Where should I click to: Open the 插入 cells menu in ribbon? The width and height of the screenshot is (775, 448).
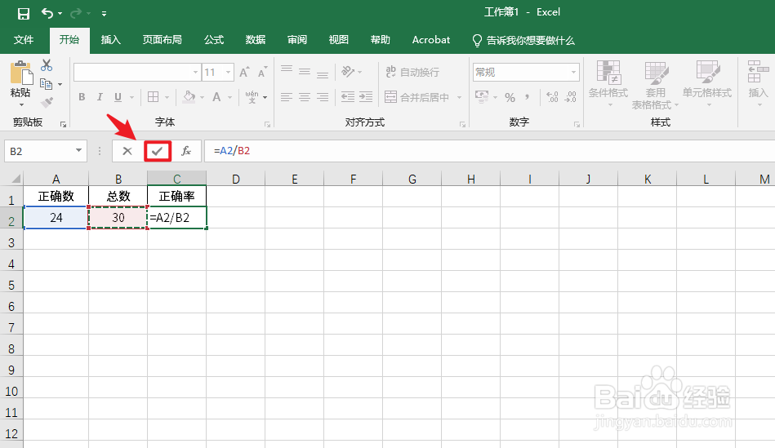758,84
